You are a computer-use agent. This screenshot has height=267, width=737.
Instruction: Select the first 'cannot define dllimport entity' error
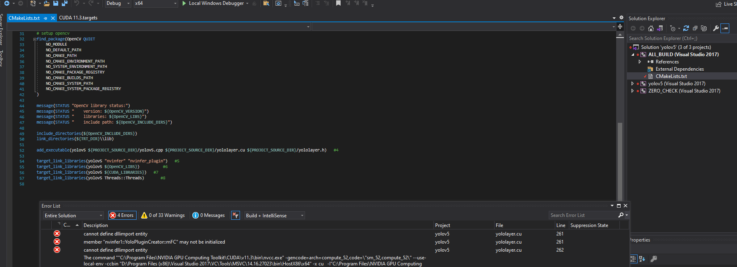point(335,234)
